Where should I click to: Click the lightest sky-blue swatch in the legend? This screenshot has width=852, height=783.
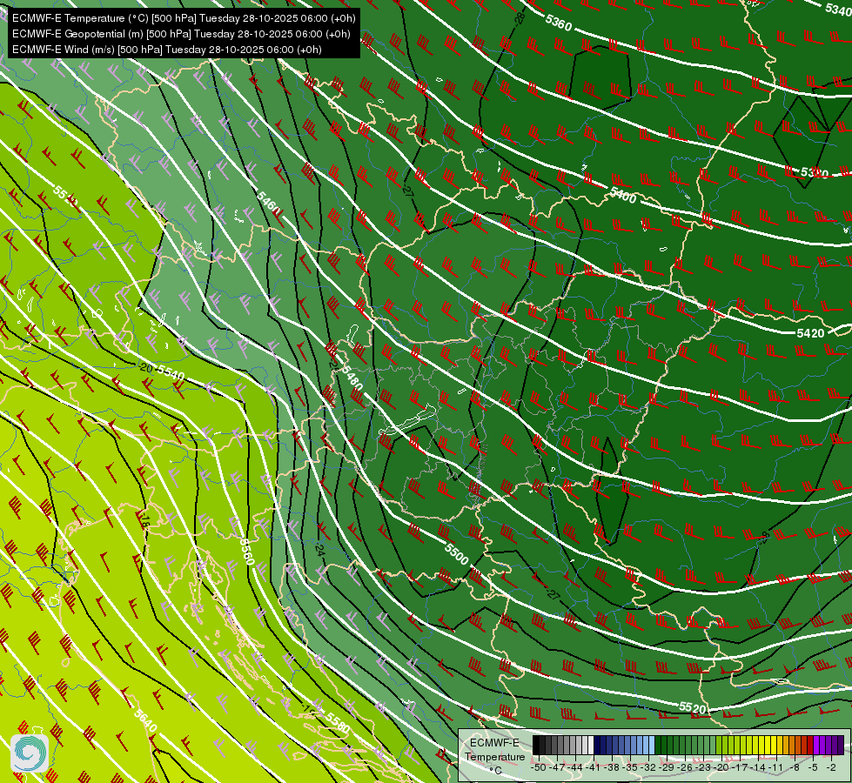tap(652, 745)
